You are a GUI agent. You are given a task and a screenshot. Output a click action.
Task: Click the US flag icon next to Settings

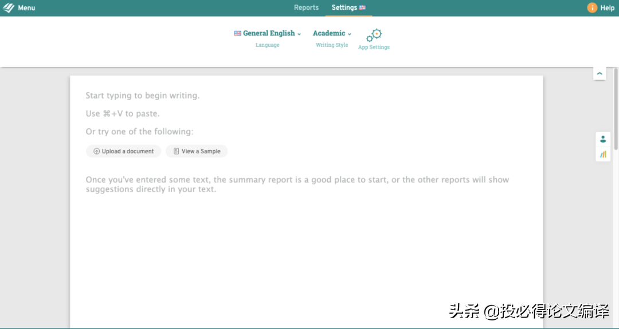pos(362,7)
